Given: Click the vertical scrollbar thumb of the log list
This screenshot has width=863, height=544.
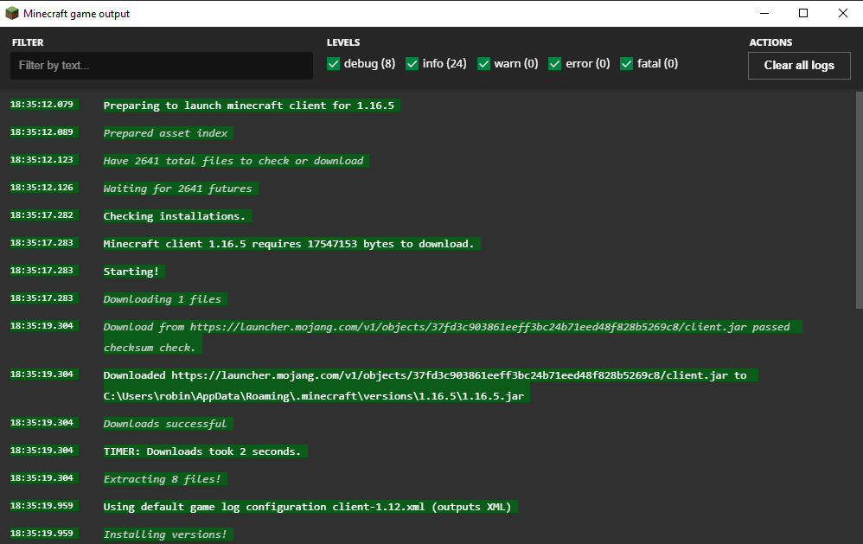Looking at the screenshot, I should [x=860, y=200].
